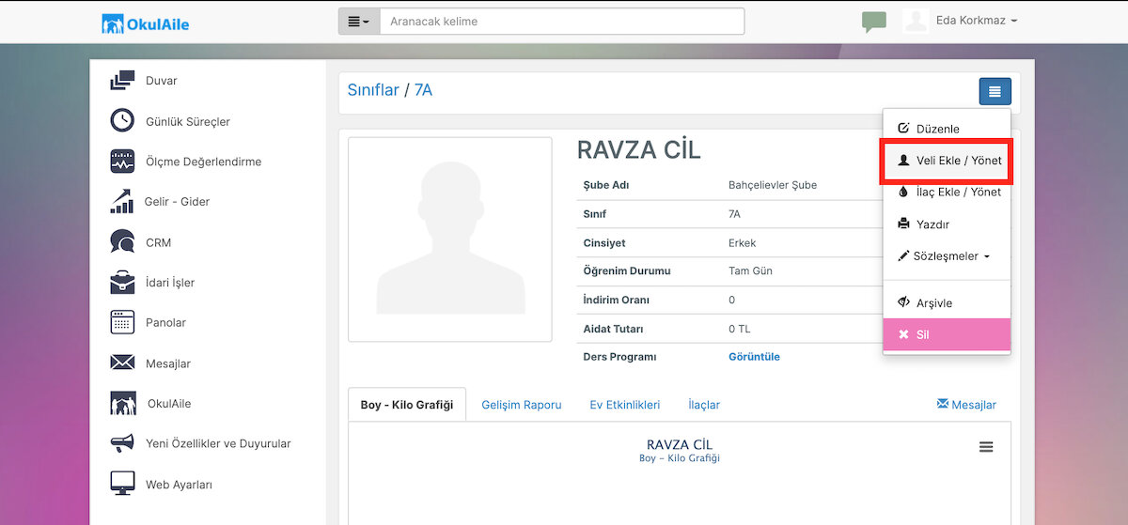1128x525 pixels.
Task: Open Yeni Özellikler ve Duyurular
Action: (x=218, y=443)
